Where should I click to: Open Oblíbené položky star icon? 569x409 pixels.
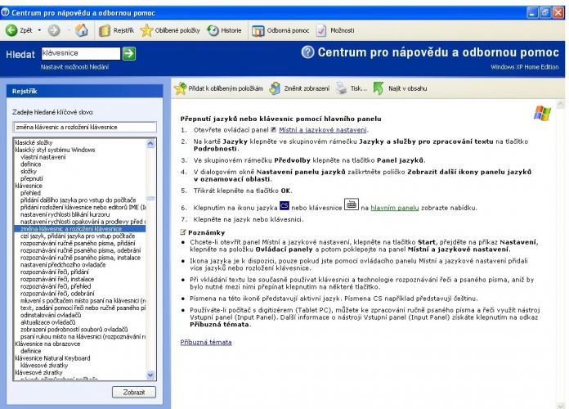[146, 30]
